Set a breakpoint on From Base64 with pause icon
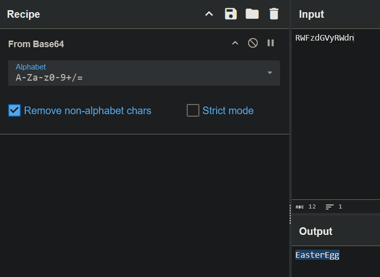This screenshot has width=380, height=277. [270, 43]
